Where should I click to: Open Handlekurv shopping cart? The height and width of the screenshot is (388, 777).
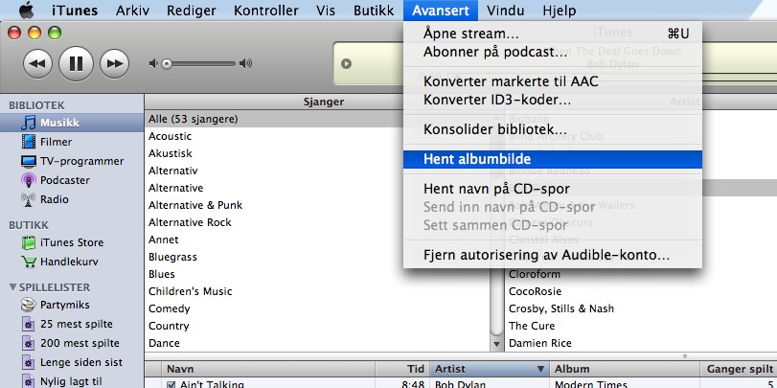(x=72, y=262)
